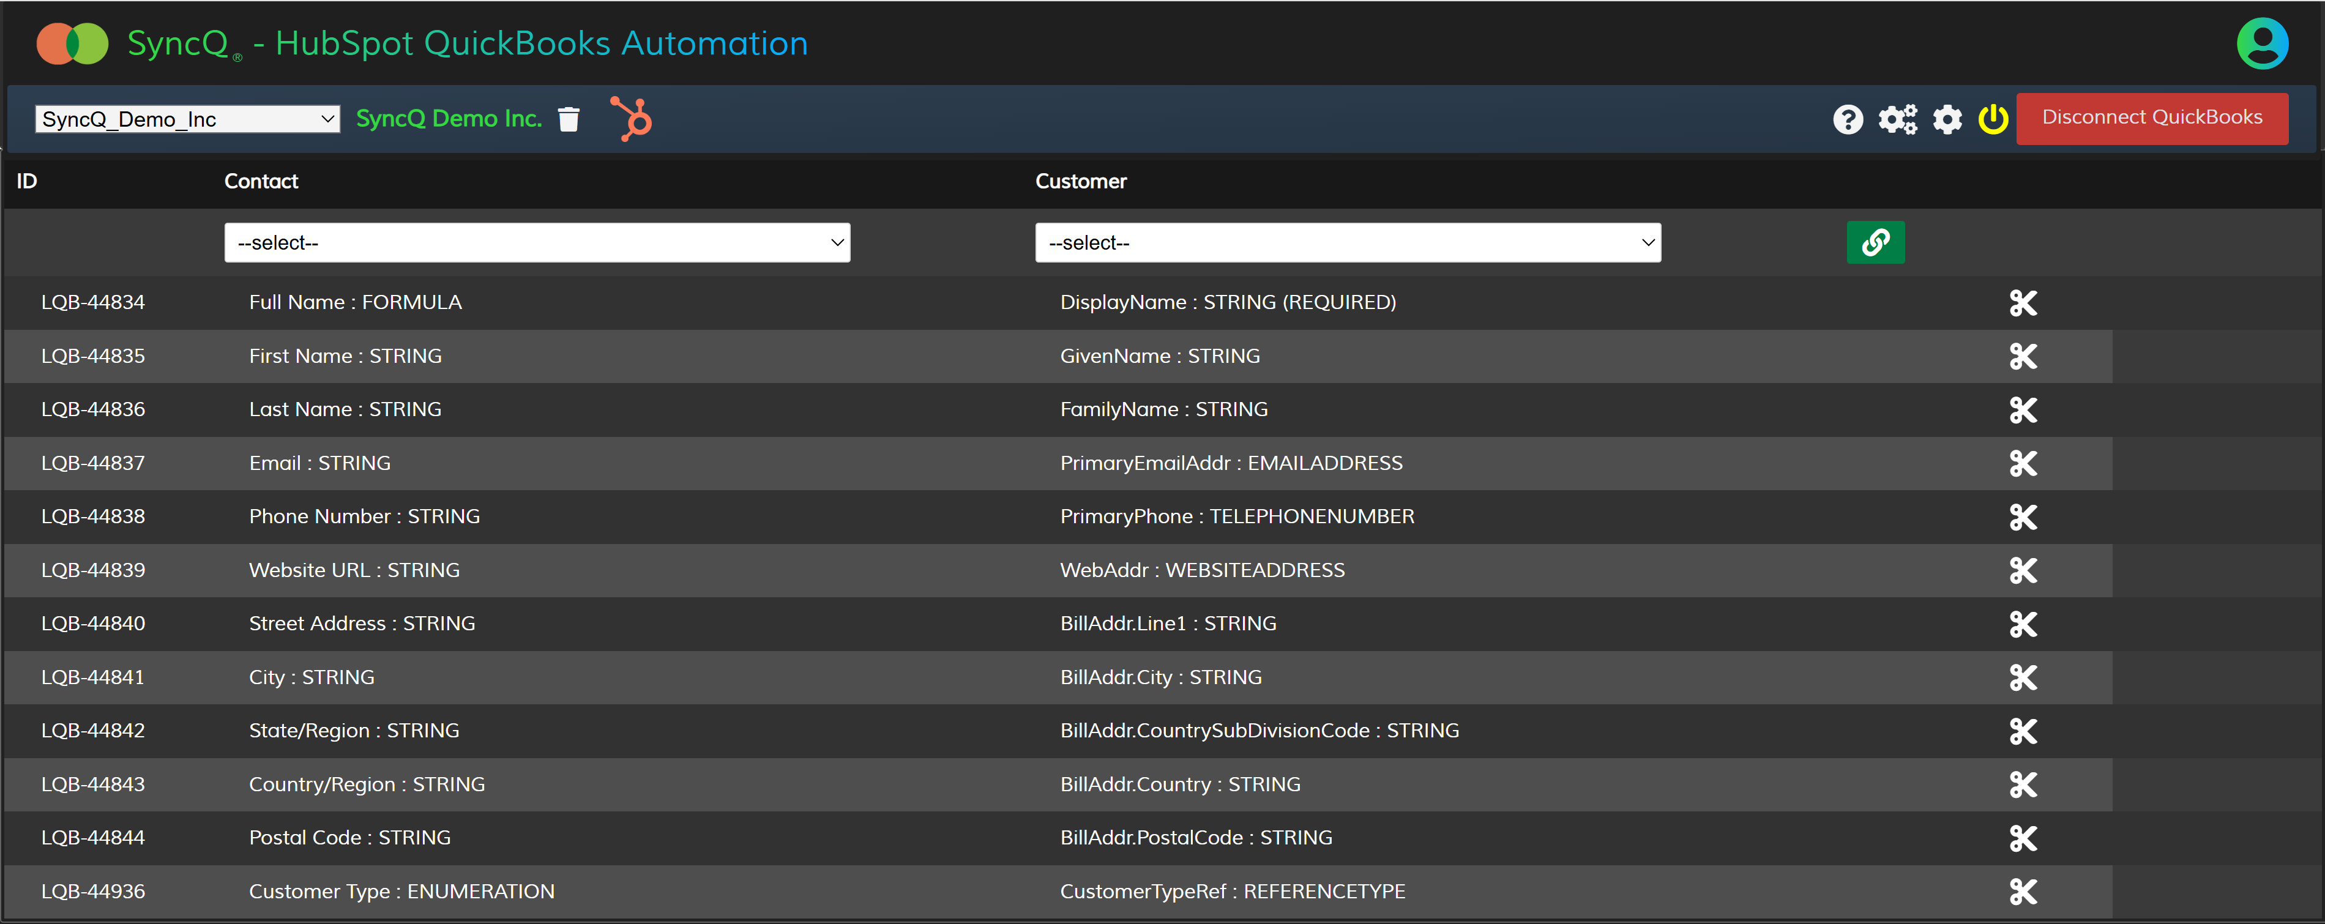Image resolution: width=2325 pixels, height=924 pixels.
Task: Delete the Website URL to WebAddr mapping
Action: tap(2023, 570)
